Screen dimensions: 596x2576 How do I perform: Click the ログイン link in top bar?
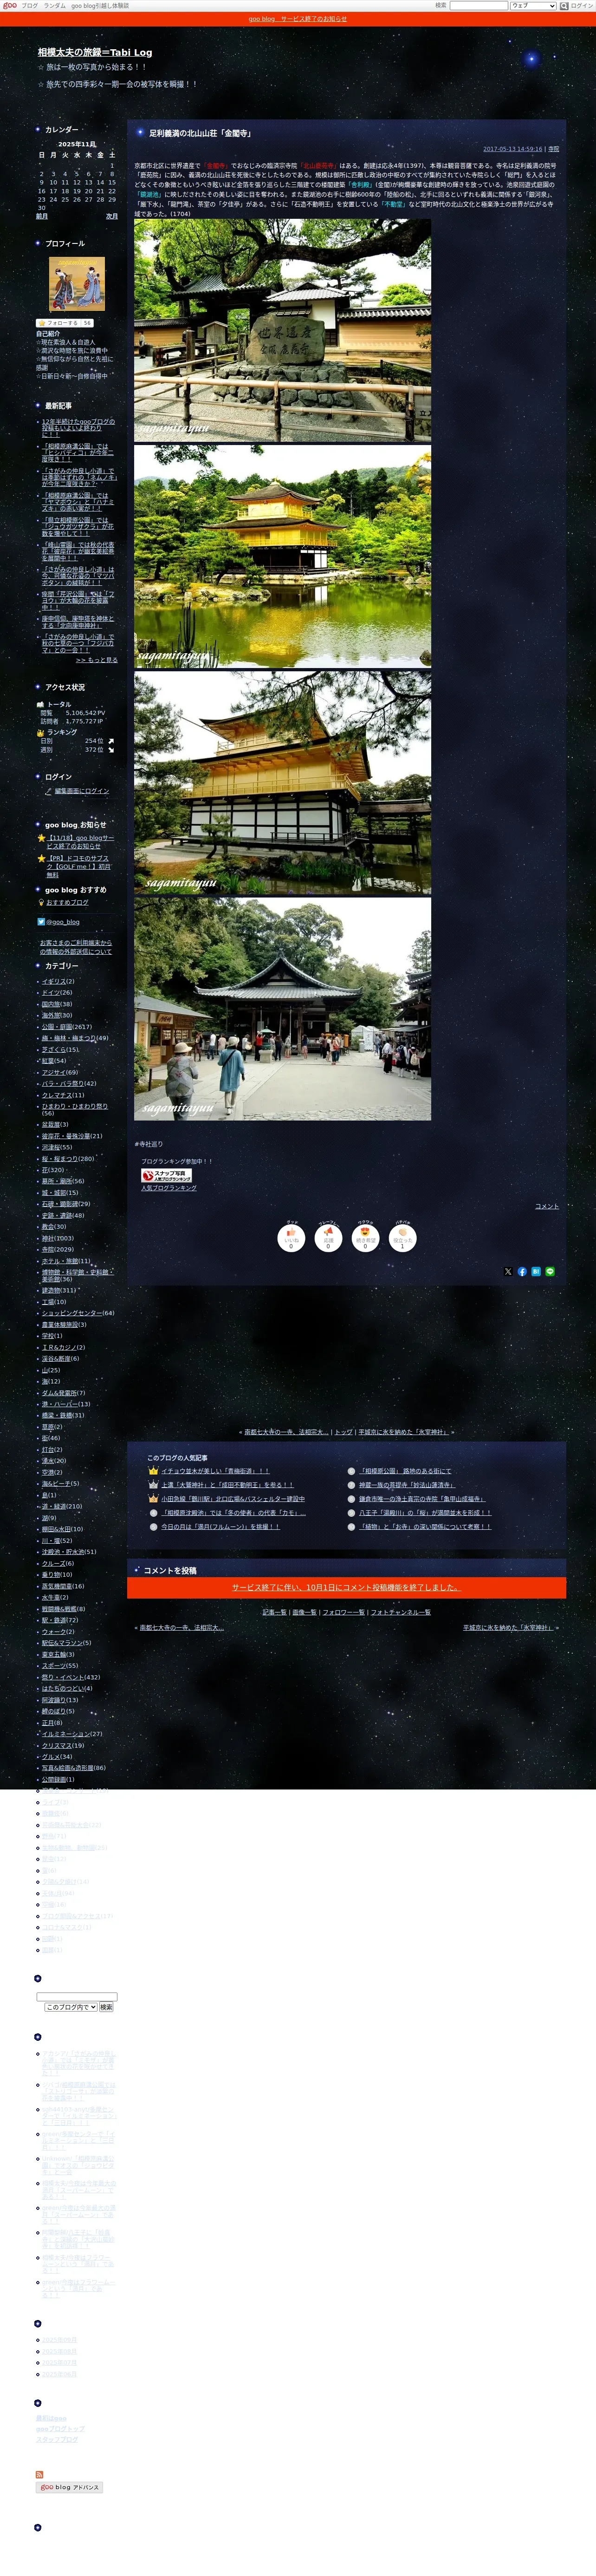coord(582,6)
